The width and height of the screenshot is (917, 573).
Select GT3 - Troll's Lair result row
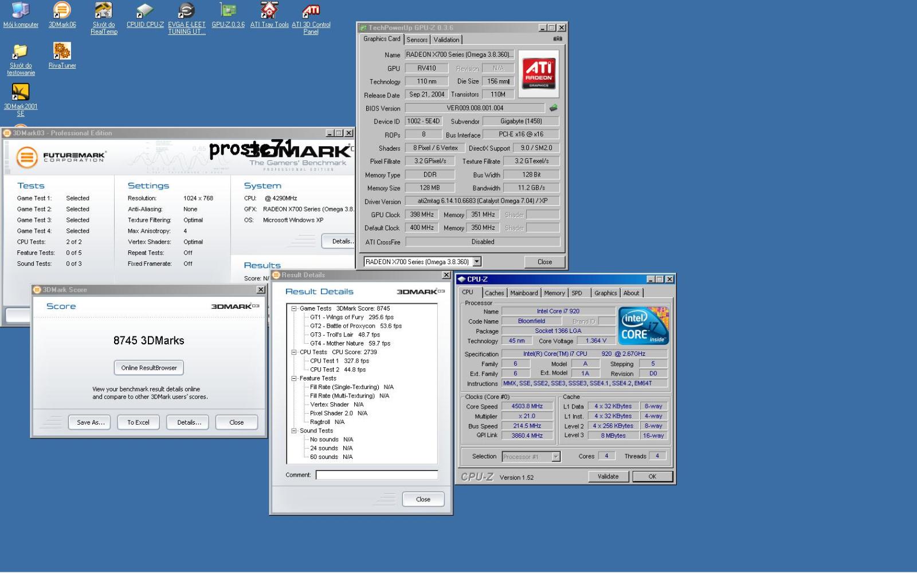345,335
